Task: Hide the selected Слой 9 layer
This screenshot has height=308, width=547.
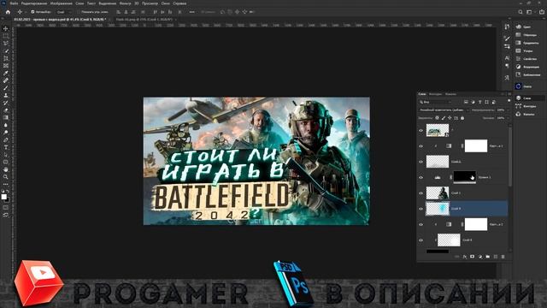Action: click(x=421, y=209)
